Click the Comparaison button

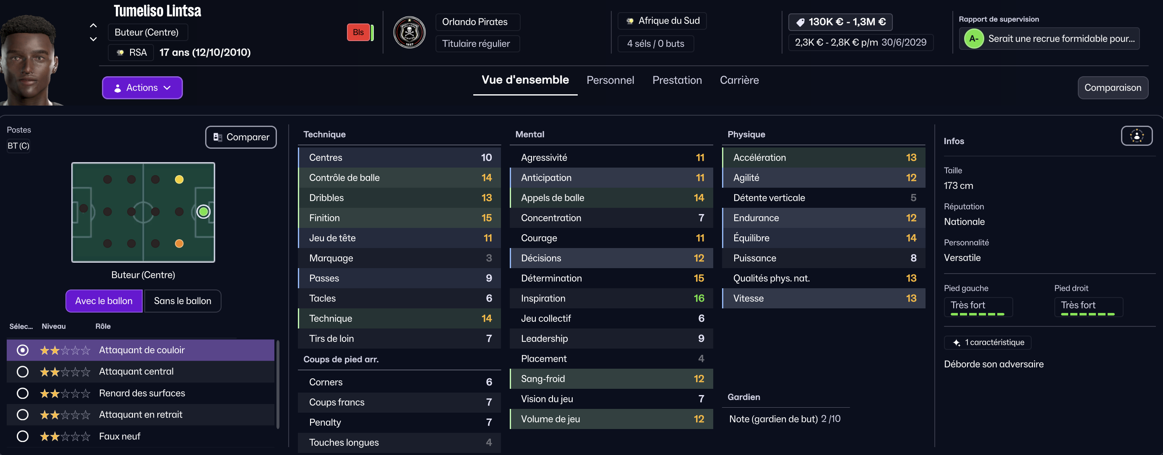pos(1112,88)
